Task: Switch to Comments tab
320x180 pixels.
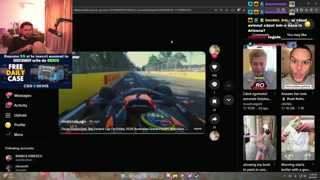Action: pyautogui.click(x=261, y=35)
